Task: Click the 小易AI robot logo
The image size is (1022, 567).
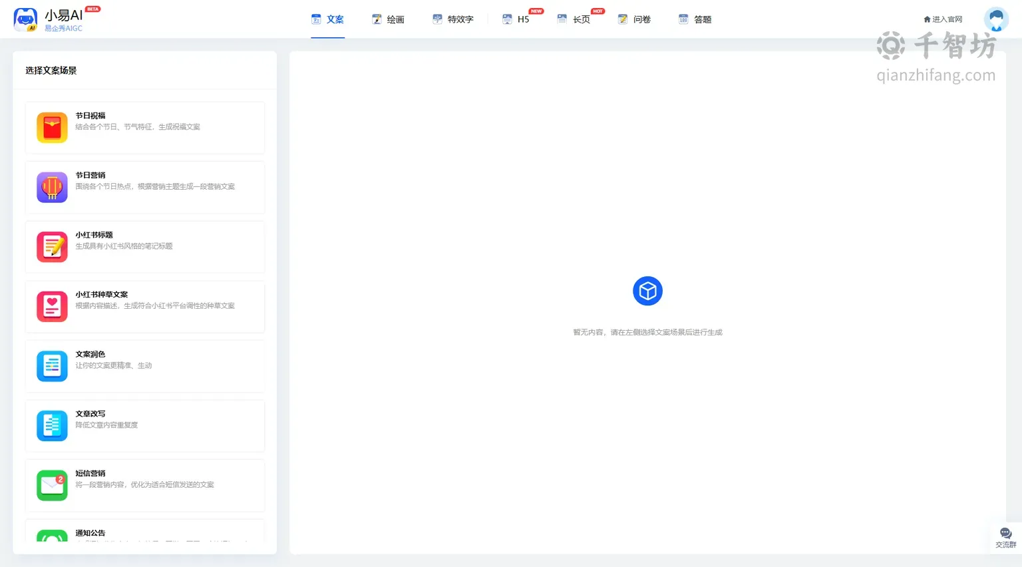Action: 25,19
